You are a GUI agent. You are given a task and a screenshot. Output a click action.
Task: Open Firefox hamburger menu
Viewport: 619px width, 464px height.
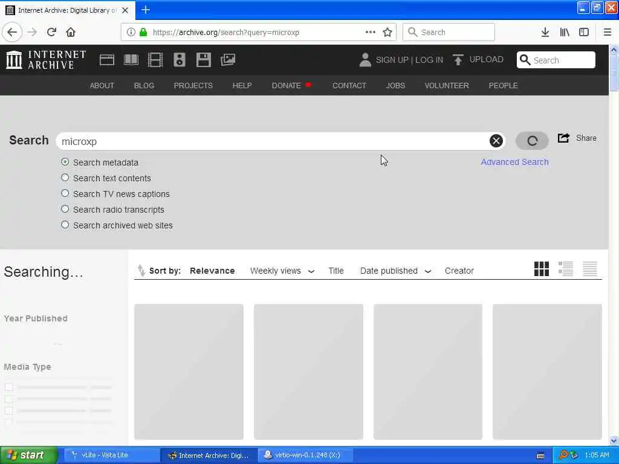point(608,33)
